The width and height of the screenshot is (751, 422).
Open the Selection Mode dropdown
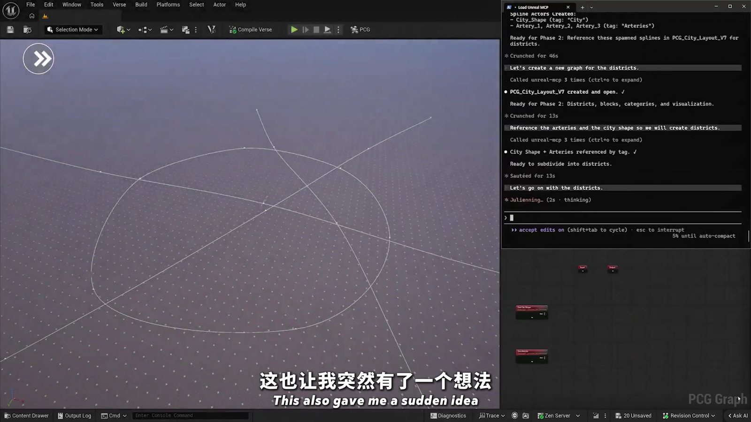point(73,30)
